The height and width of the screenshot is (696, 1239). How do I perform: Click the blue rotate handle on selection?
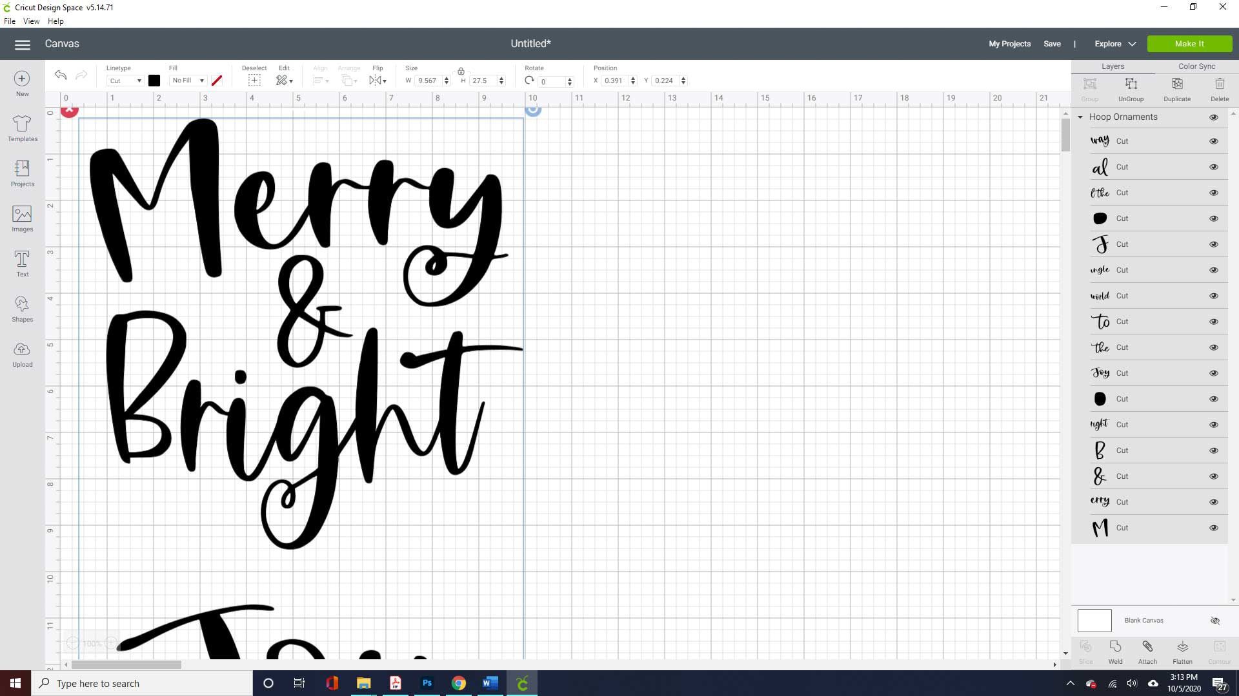[x=533, y=110]
